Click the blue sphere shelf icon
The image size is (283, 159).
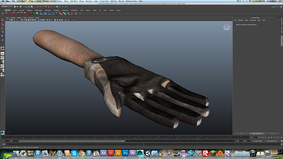coord(37,14)
